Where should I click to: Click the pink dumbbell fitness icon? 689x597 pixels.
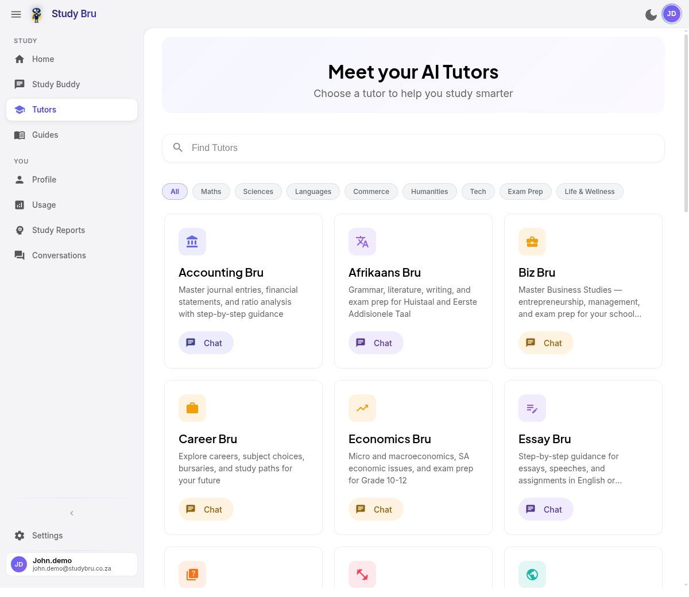362,574
